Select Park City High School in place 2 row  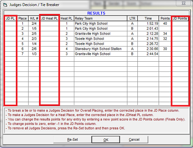click(x=91, y=29)
